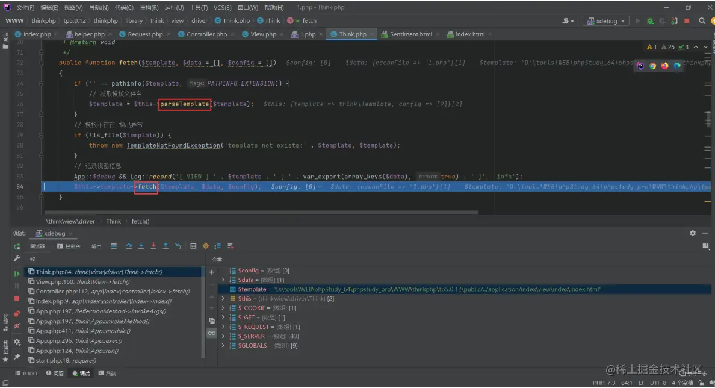Open in Chrome browser icon

pos(652,66)
